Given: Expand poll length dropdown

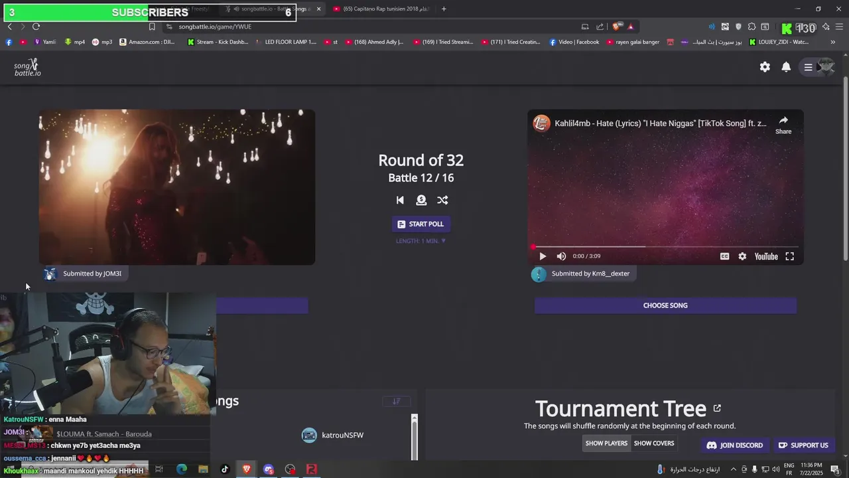Looking at the screenshot, I should (x=421, y=241).
